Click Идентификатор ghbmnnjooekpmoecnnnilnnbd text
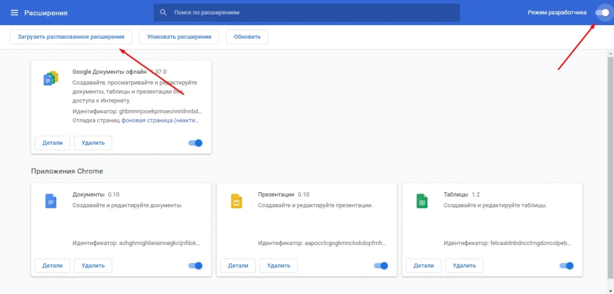Viewport: 614px width, 294px height. (137, 111)
